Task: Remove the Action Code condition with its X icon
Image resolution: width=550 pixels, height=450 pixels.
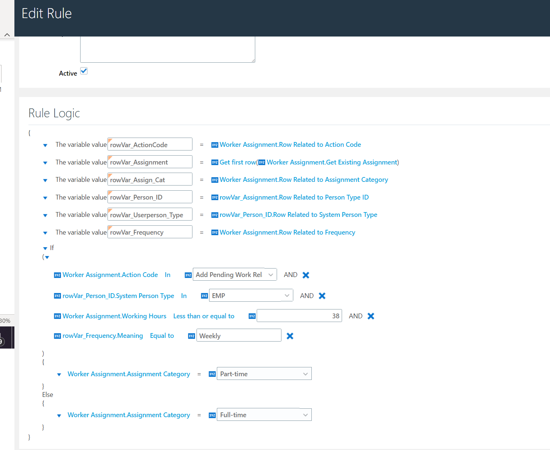Action: coord(306,275)
